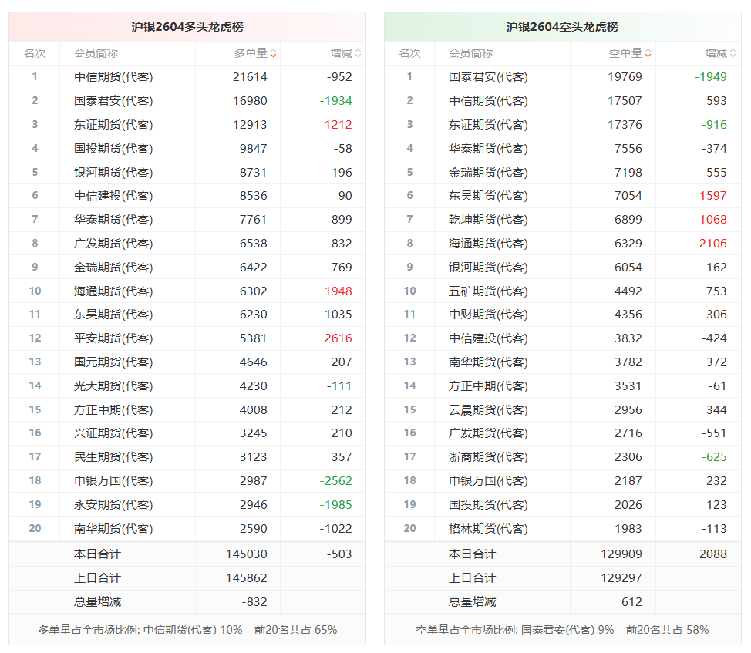The image size is (751, 653).
Task: Select 兴证期货(代客) row
Action: point(187,433)
